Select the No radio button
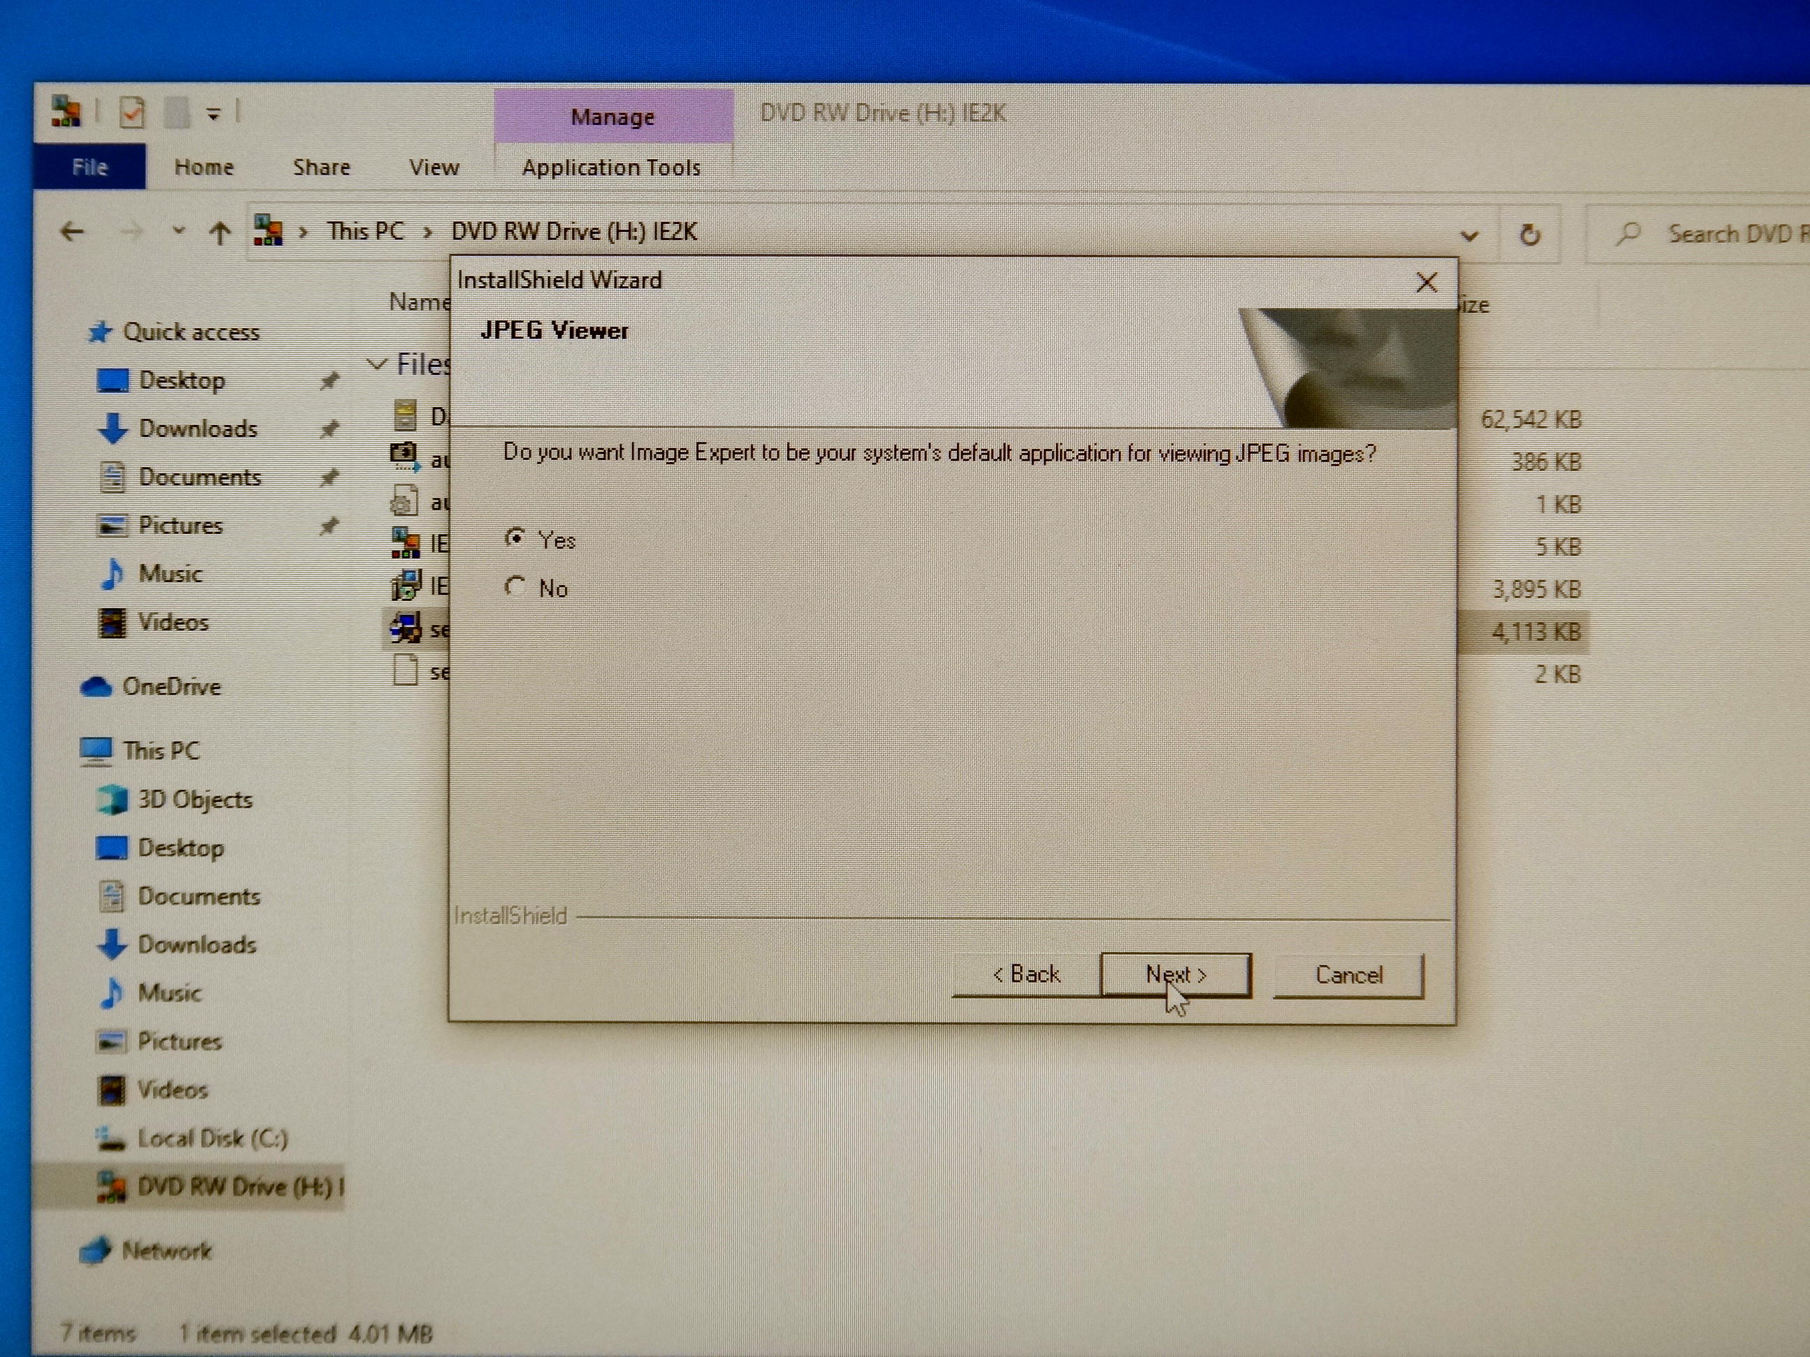Image resolution: width=1810 pixels, height=1357 pixels. (x=515, y=586)
